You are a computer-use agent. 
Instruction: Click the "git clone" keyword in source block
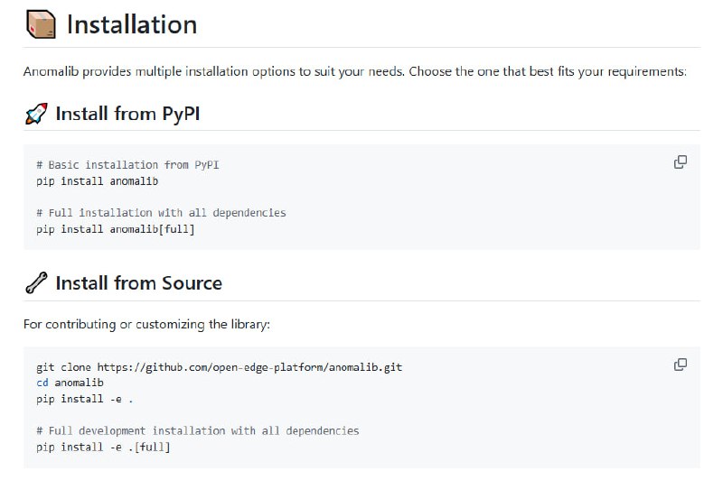pyautogui.click(x=63, y=367)
